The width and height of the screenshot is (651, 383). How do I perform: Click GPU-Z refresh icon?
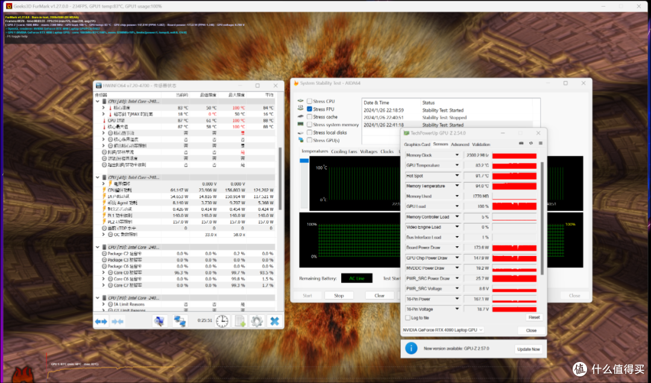(530, 143)
